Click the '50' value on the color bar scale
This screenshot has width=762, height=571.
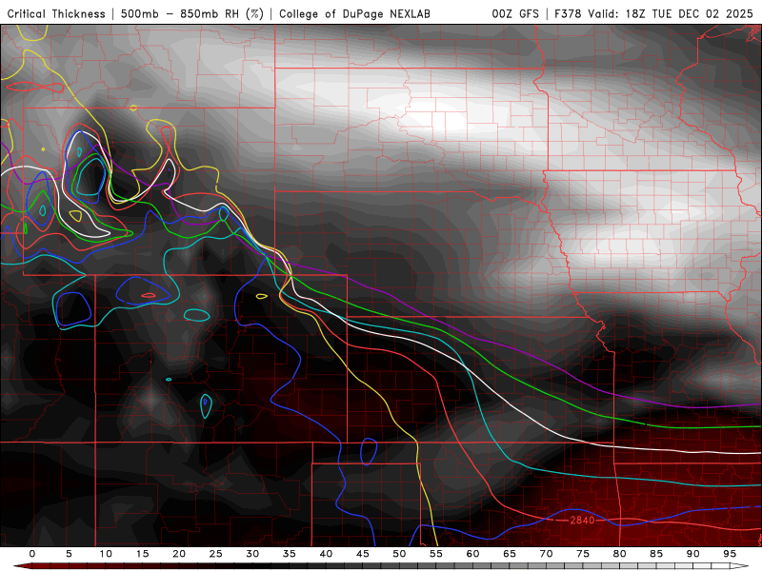[399, 554]
